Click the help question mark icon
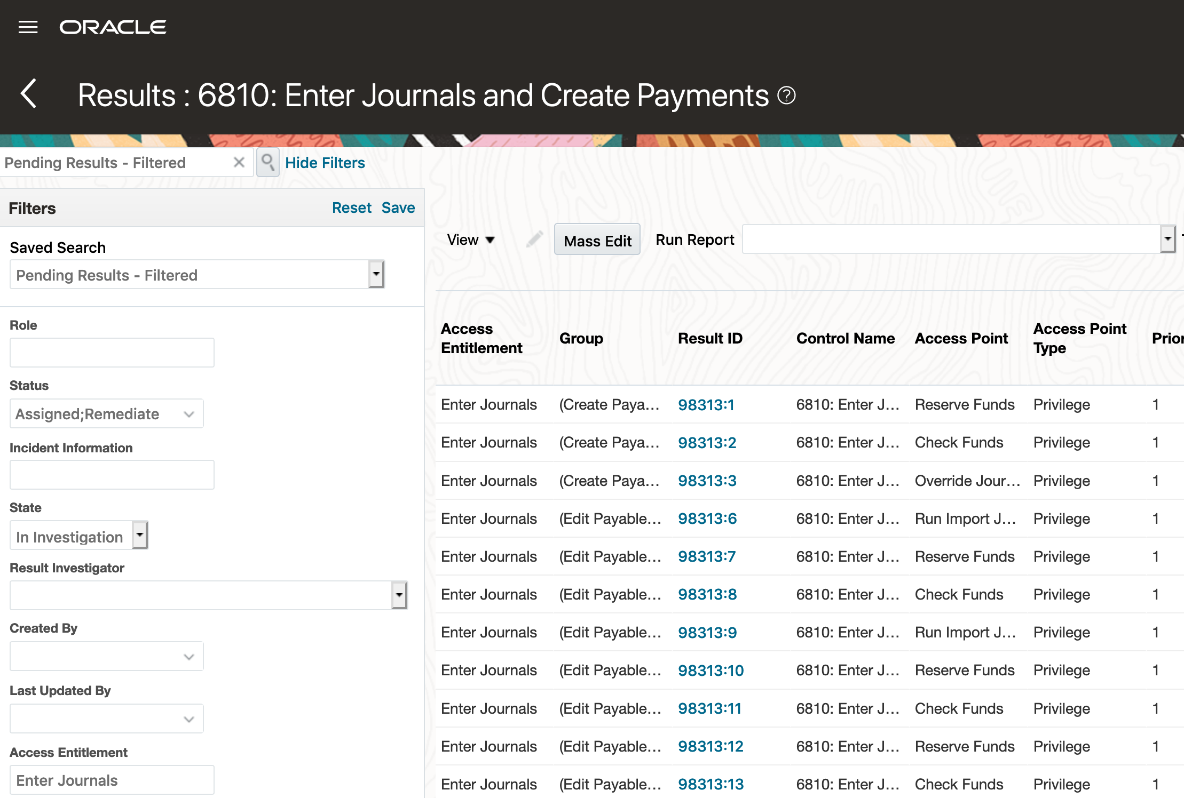This screenshot has height=798, width=1184. pos(786,96)
